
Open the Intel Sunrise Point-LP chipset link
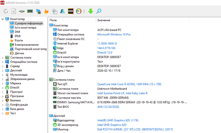[x=122, y=93]
